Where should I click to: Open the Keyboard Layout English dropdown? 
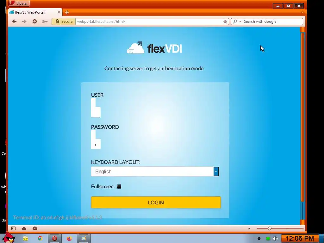coord(155,171)
